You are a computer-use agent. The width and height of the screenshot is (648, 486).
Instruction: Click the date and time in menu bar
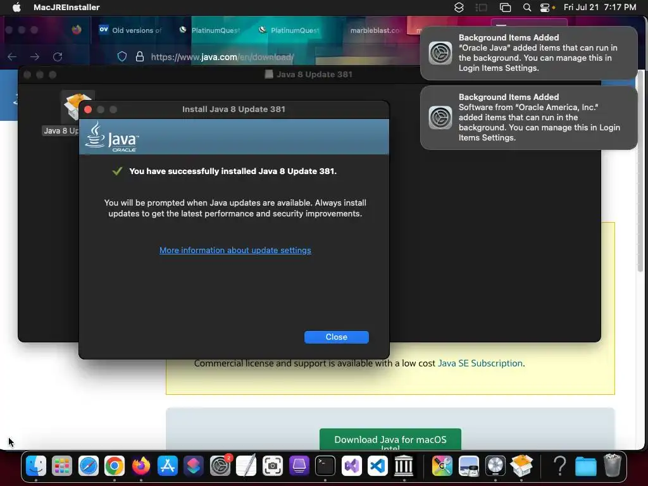coord(600,7)
